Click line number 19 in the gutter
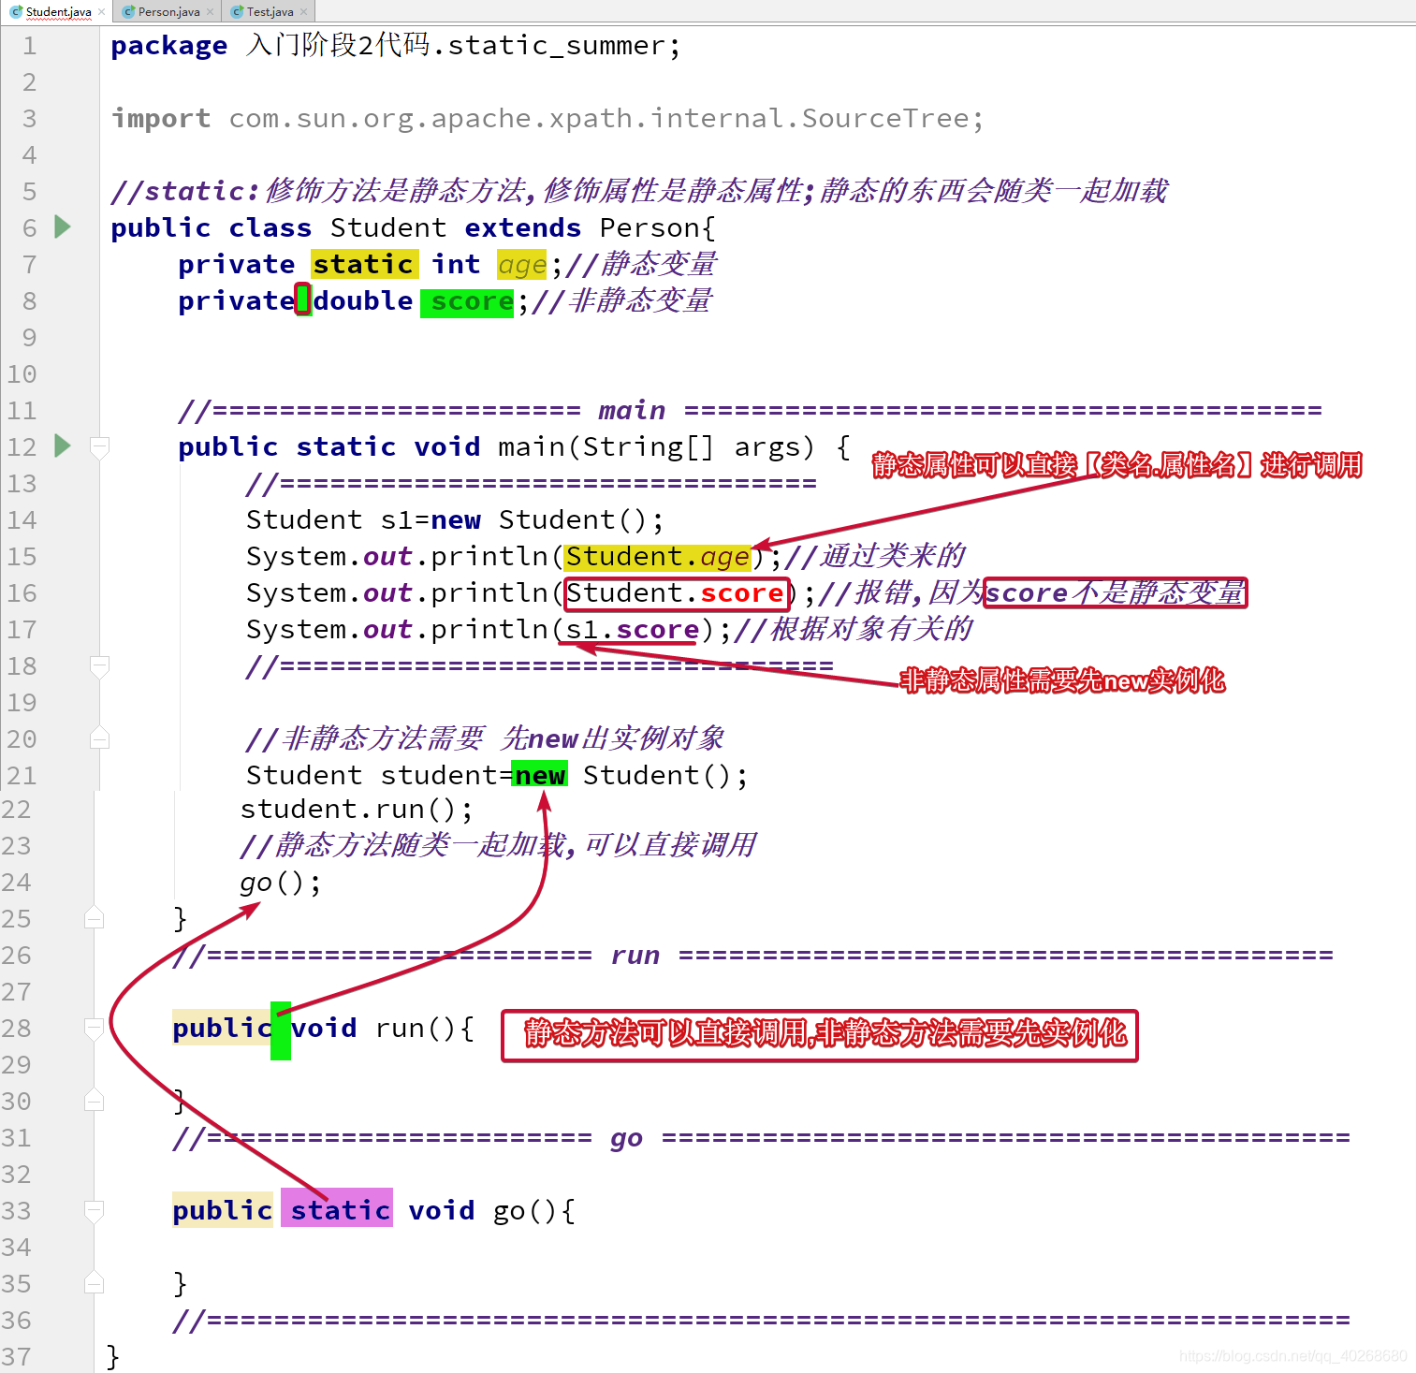Image resolution: width=1416 pixels, height=1373 pixels. pyautogui.click(x=22, y=703)
